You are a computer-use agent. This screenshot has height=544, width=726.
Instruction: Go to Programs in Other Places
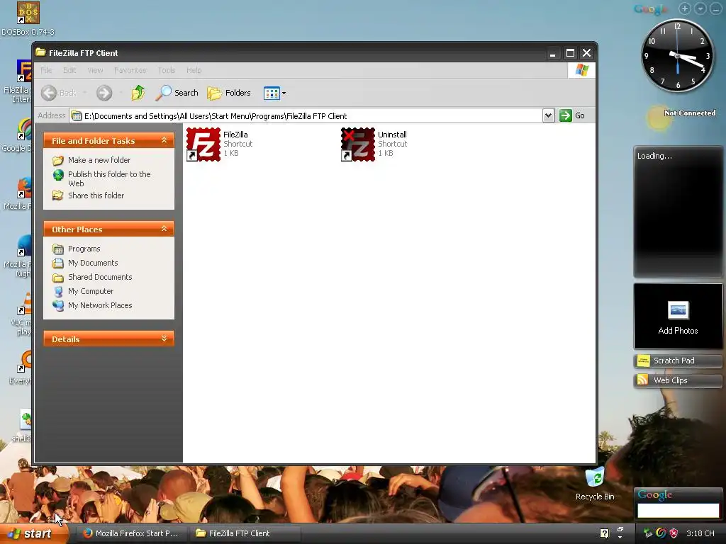click(77, 249)
